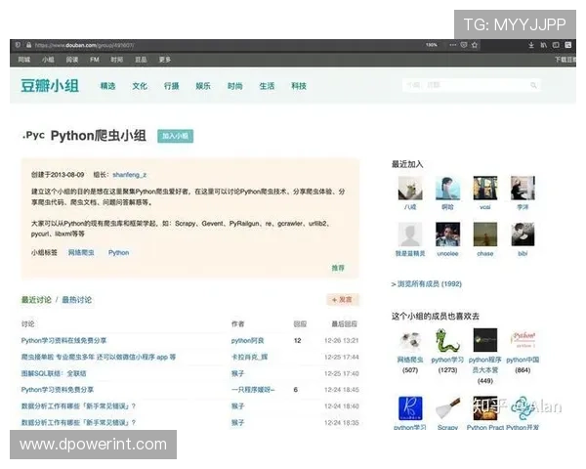Viewport: 586px width, 469px height.
Task: Open topic 爬虫接单啦 专业爬虫多年
Action: 99,357
